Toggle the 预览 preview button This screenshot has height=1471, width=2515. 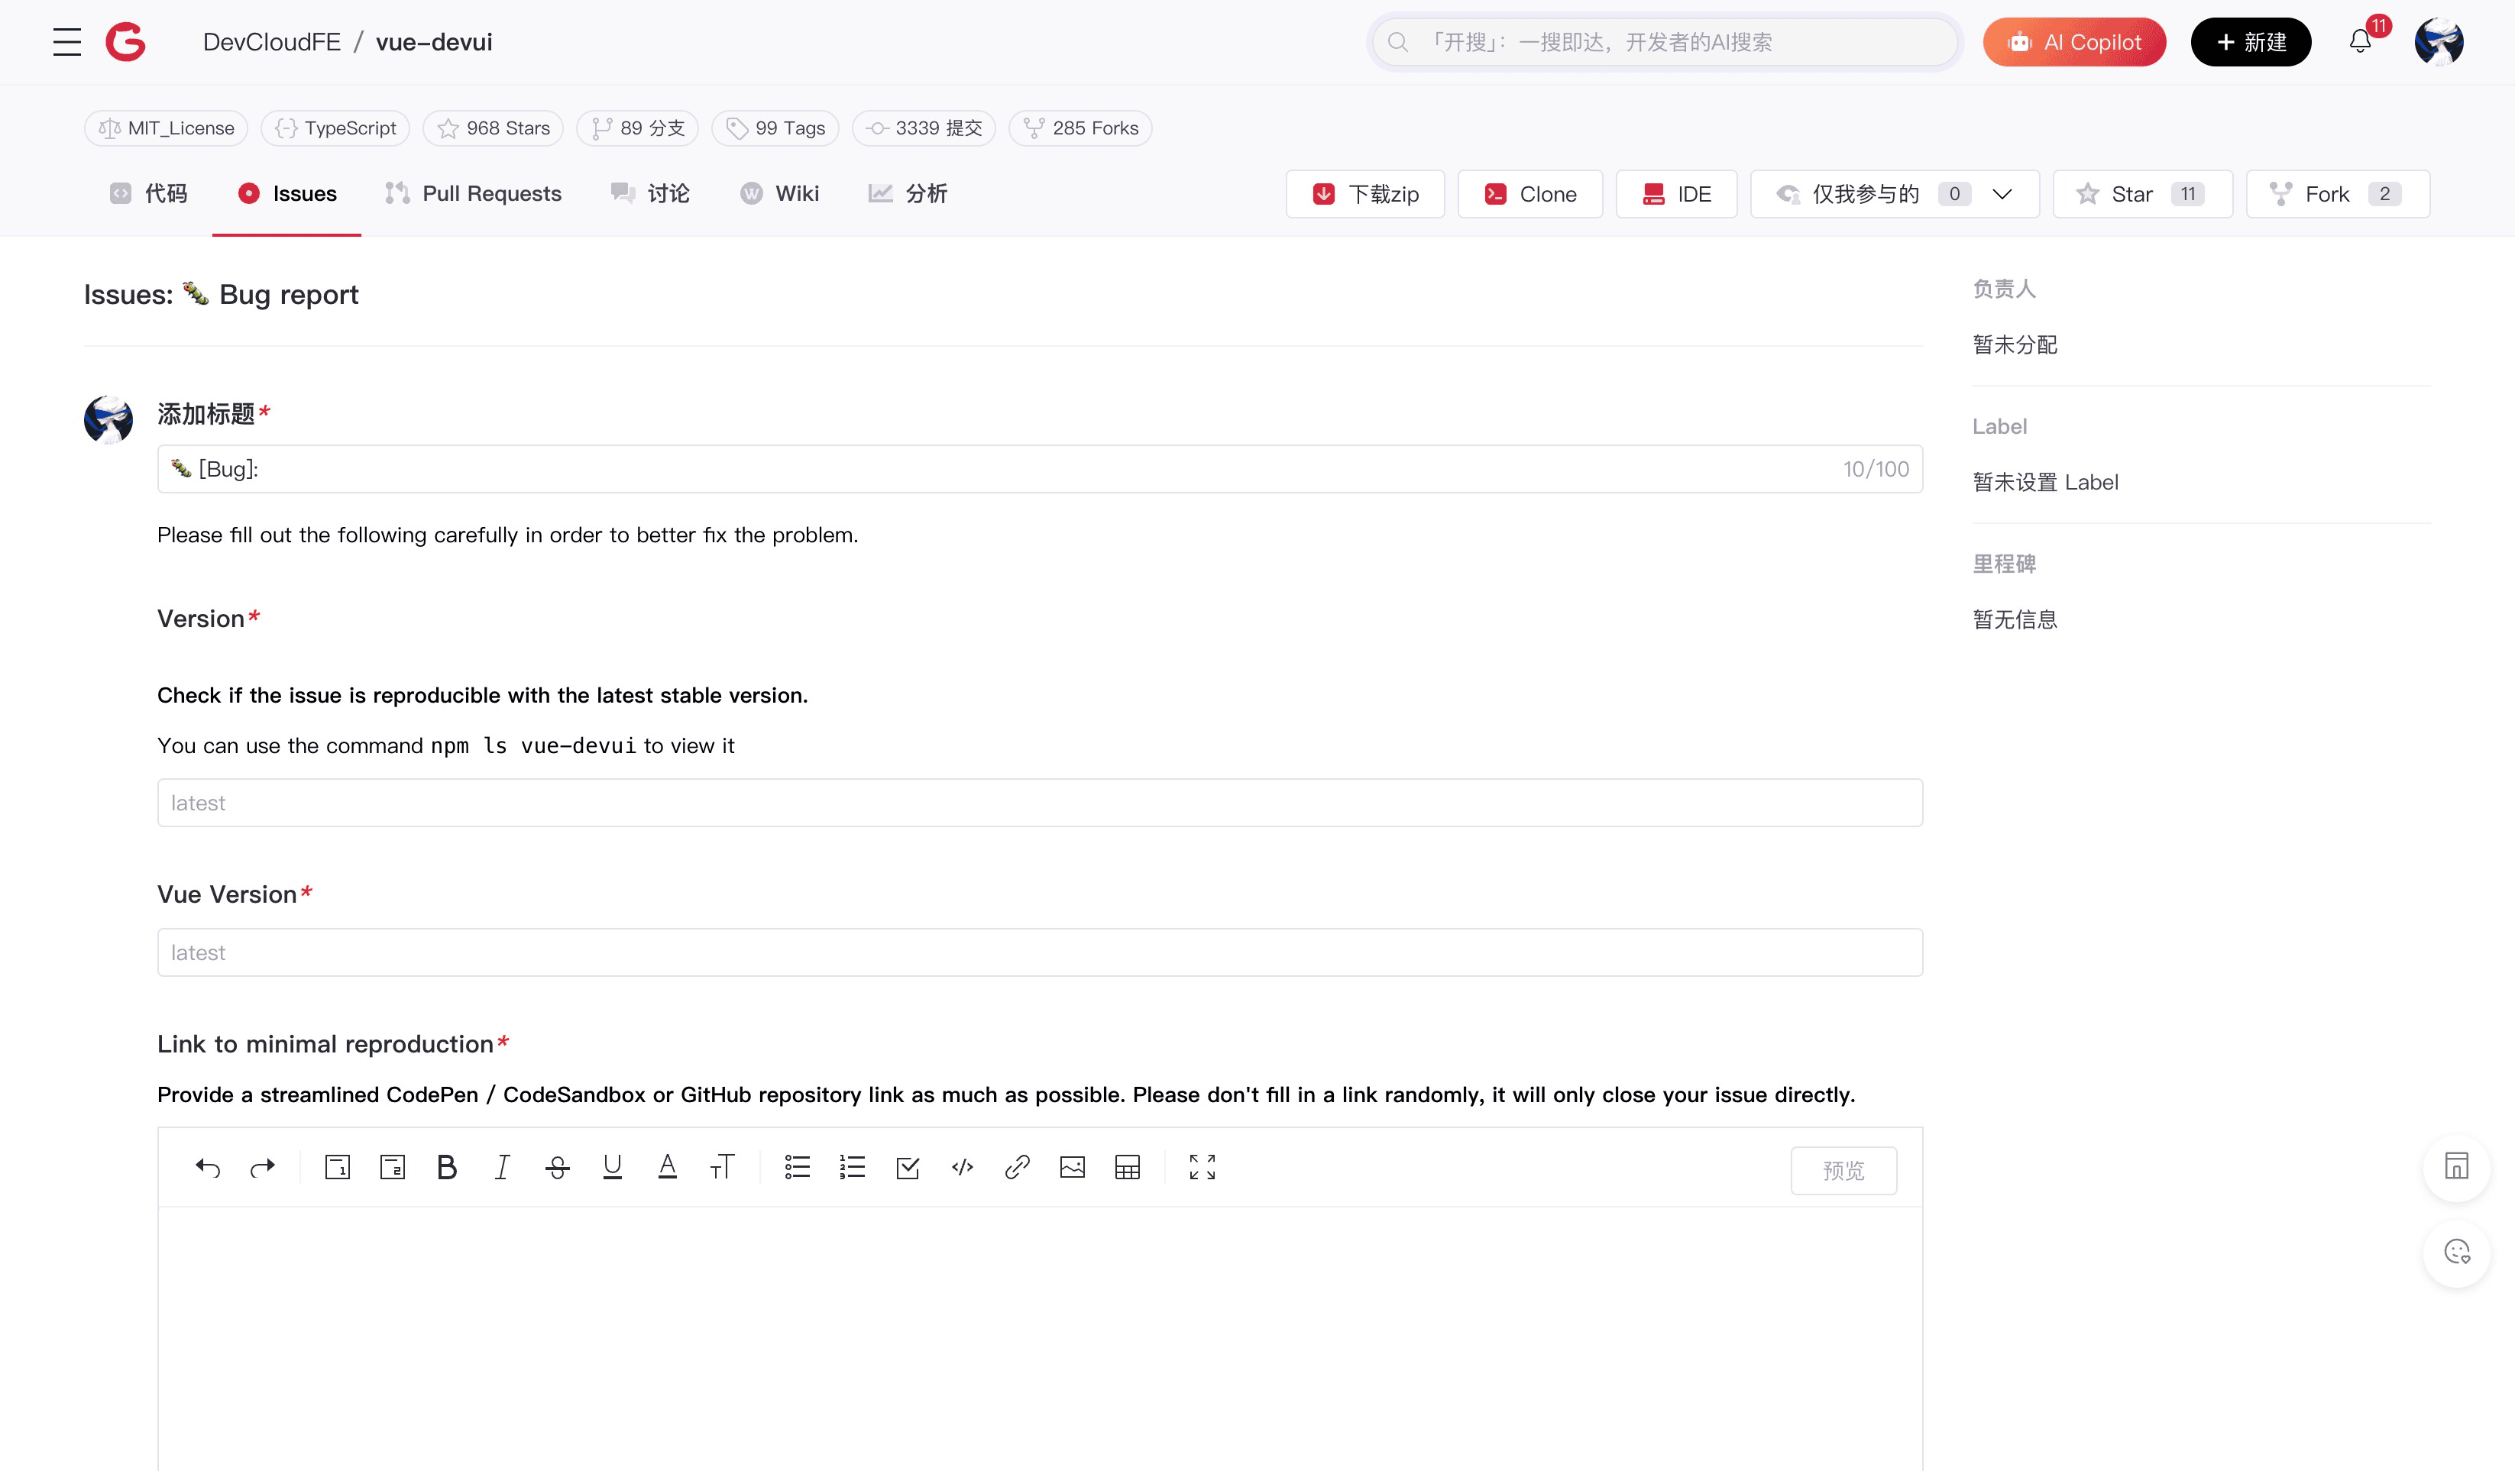1843,1169
